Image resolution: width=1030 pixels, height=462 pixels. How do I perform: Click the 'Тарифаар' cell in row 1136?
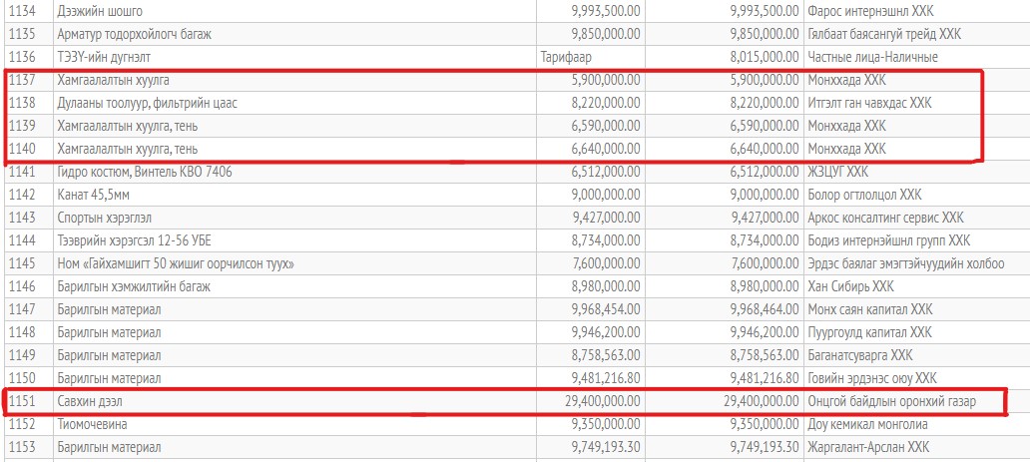point(566,56)
